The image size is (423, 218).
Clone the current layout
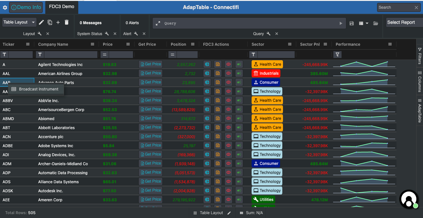50,22
